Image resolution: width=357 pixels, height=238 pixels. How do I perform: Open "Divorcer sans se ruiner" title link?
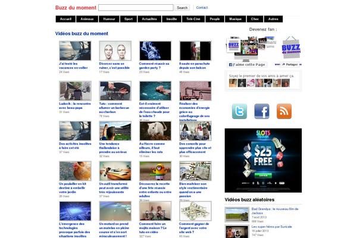[x=114, y=65]
